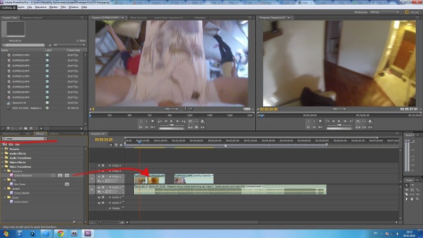Toggle Snap in the timeline header

pyautogui.click(x=110, y=145)
